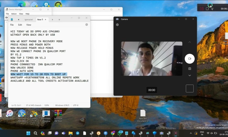The image size is (228, 137).
Task: Click the Windows Start button
Action: point(28,133)
